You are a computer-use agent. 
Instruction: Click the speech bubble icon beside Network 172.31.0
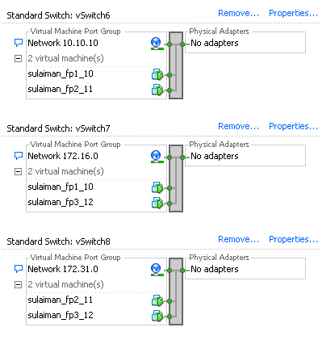point(18,269)
